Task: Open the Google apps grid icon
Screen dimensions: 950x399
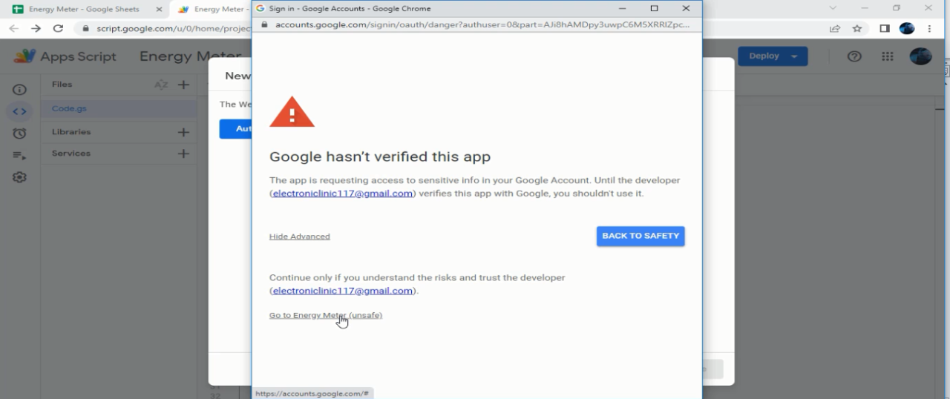Action: tap(888, 56)
